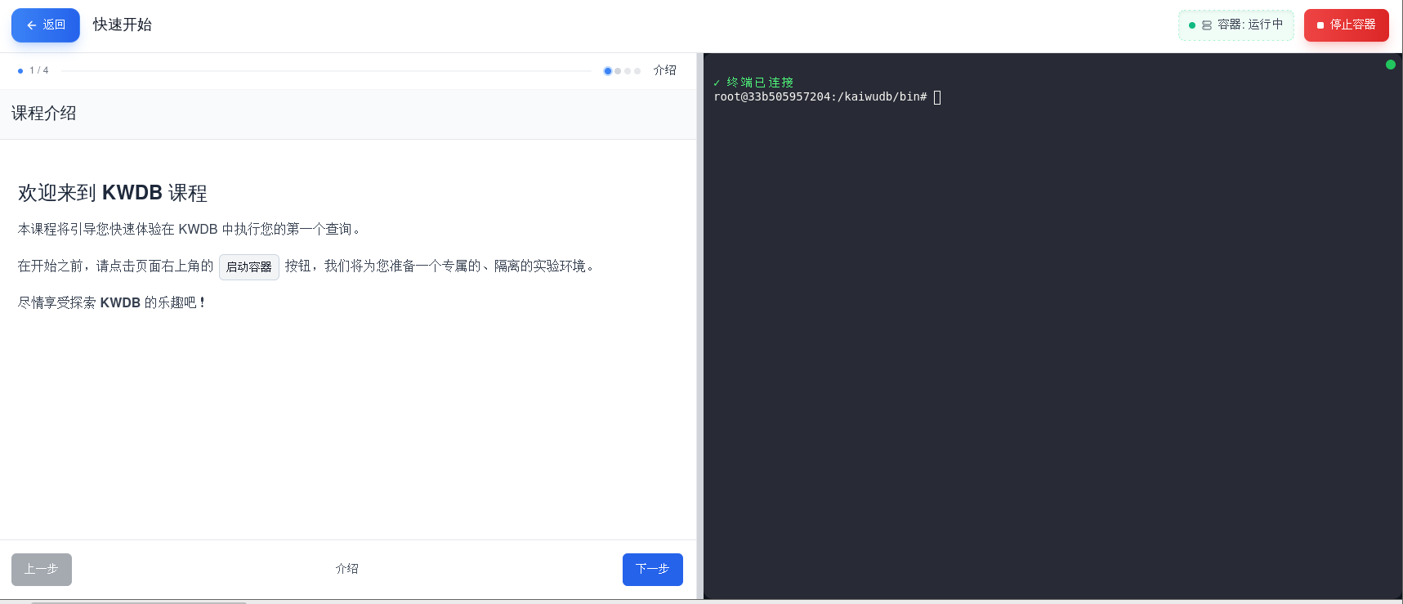Click the divider between lesson and terminal panels

(699, 326)
